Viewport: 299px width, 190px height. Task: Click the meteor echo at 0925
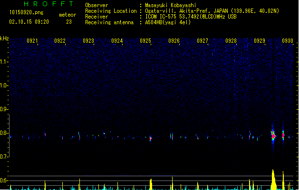click(x=151, y=138)
